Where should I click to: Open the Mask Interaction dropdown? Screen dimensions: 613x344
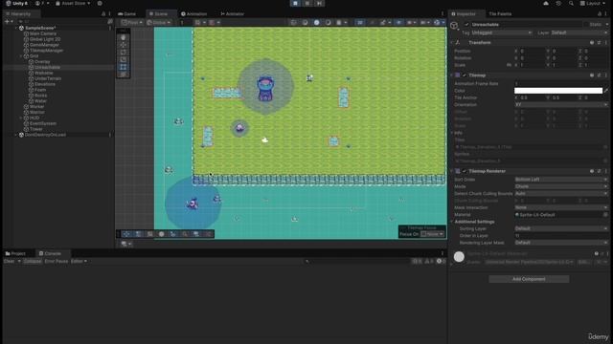pyautogui.click(x=561, y=207)
